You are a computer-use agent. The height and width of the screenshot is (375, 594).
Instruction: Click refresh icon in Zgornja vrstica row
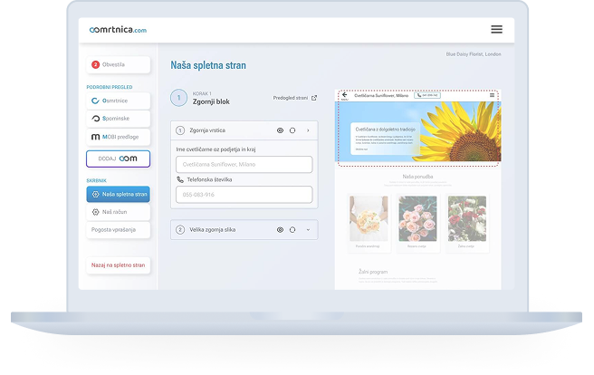coord(292,130)
